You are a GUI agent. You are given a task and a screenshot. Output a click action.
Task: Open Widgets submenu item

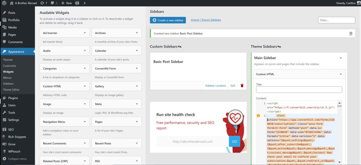8,72
